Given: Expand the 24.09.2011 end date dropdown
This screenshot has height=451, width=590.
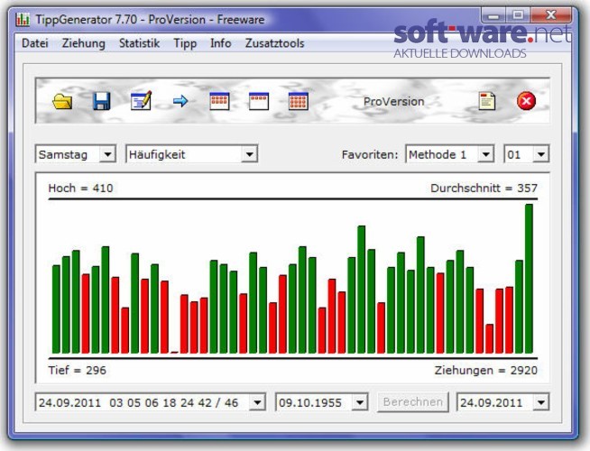Looking at the screenshot, I should point(540,402).
